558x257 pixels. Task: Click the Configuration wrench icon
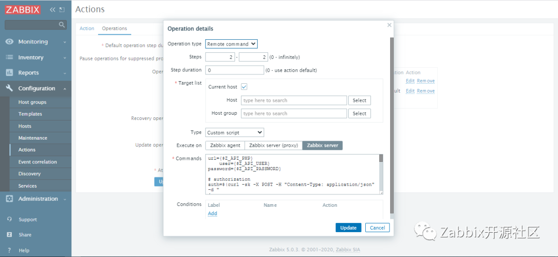[10, 88]
